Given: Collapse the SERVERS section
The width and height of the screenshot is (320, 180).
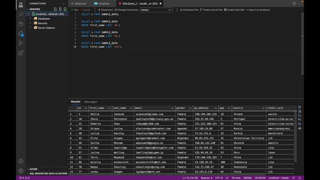Looking at the screenshot, I should (x=27, y=9).
